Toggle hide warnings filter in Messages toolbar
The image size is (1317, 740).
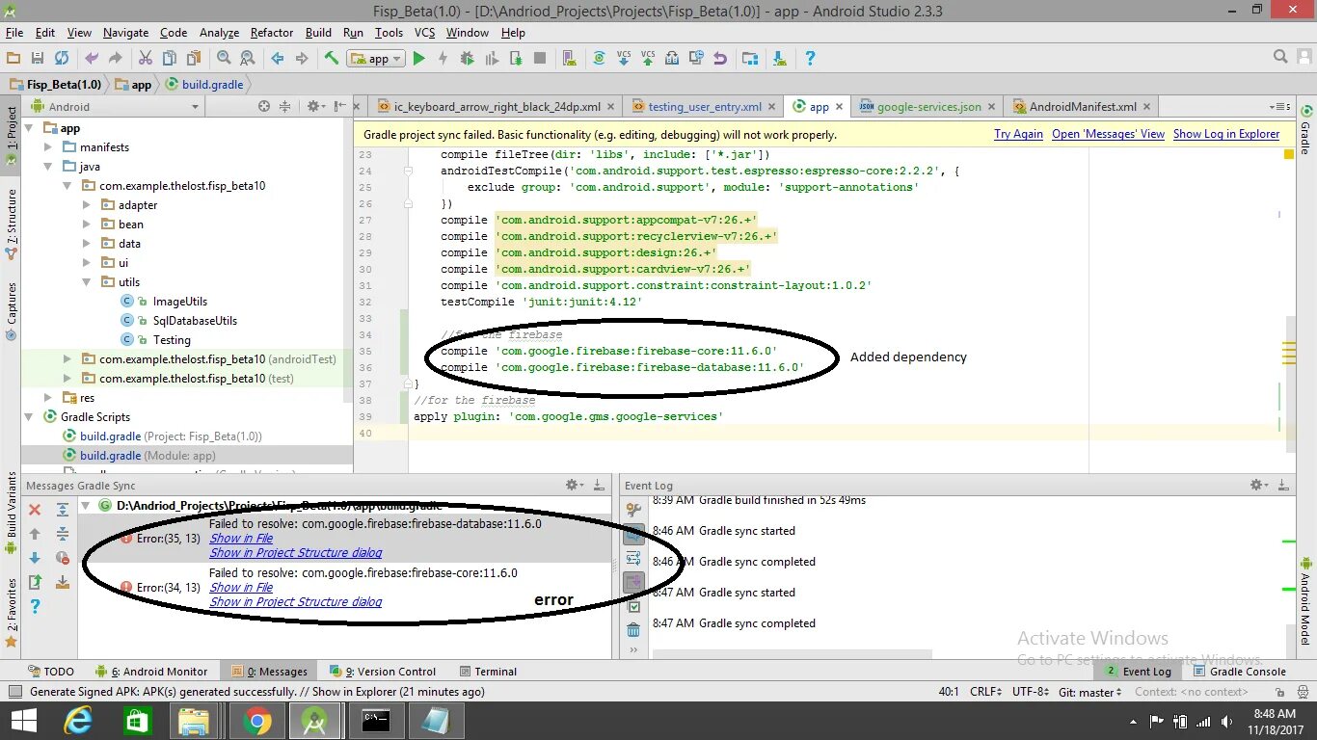[x=63, y=558]
